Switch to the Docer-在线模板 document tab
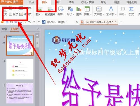 pos(56,22)
